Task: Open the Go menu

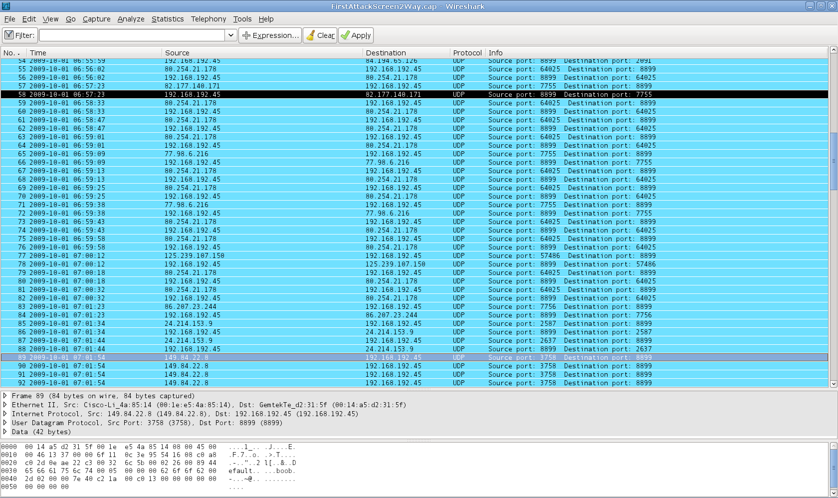Action: [x=71, y=19]
